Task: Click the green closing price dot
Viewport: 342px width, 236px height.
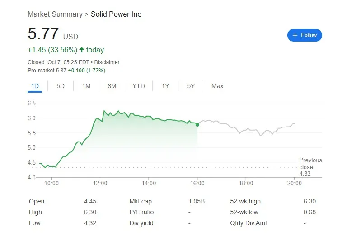Action: tap(197, 124)
